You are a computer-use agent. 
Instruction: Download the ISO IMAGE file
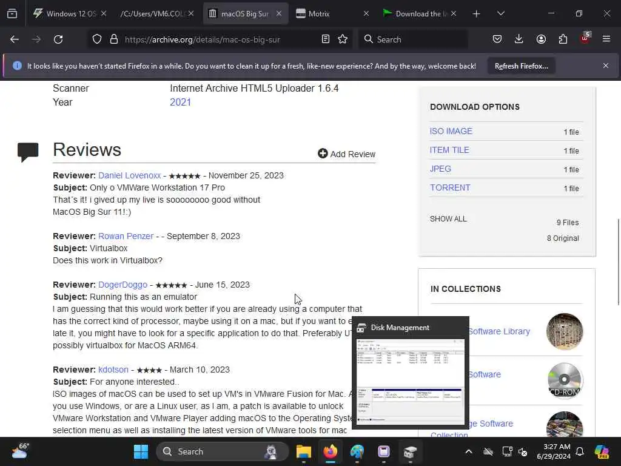click(x=451, y=131)
